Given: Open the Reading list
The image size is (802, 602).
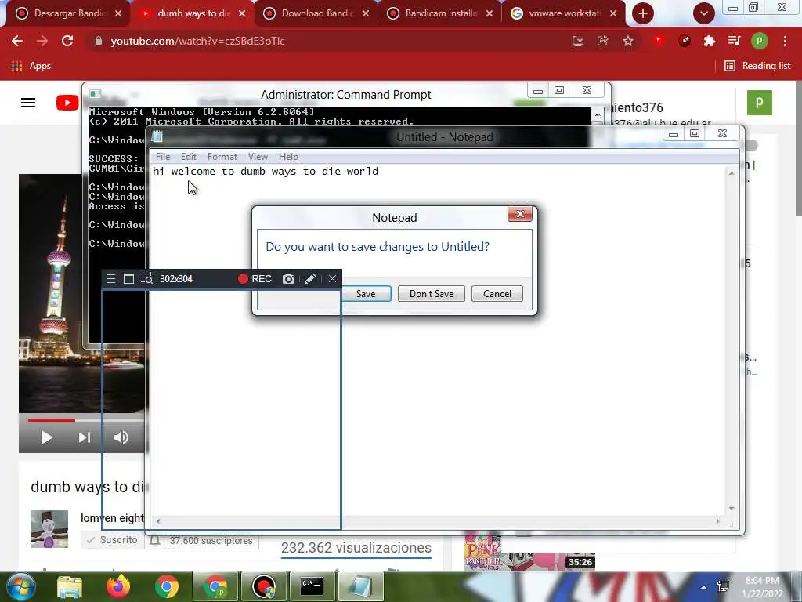Looking at the screenshot, I should pos(757,66).
